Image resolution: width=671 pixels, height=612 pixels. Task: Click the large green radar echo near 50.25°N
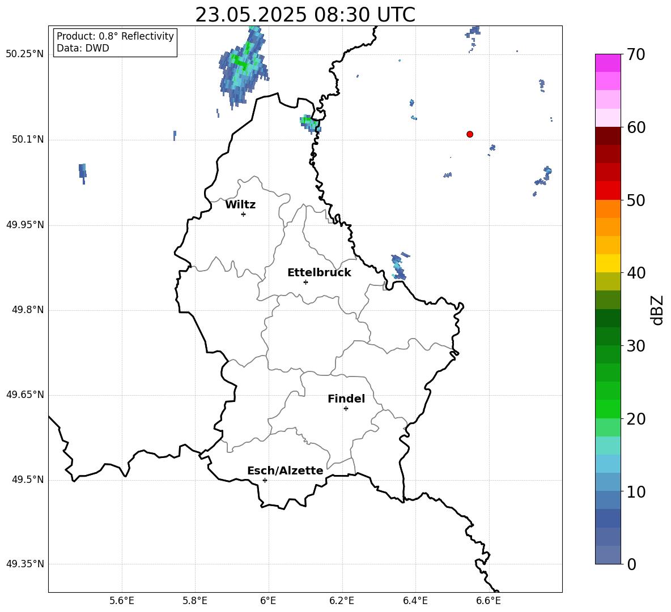pyautogui.click(x=243, y=69)
